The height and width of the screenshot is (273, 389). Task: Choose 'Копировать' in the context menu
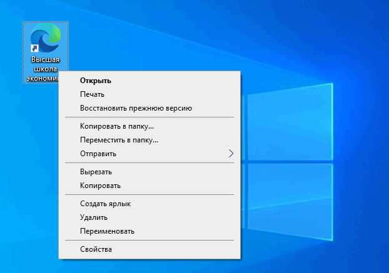point(149,186)
